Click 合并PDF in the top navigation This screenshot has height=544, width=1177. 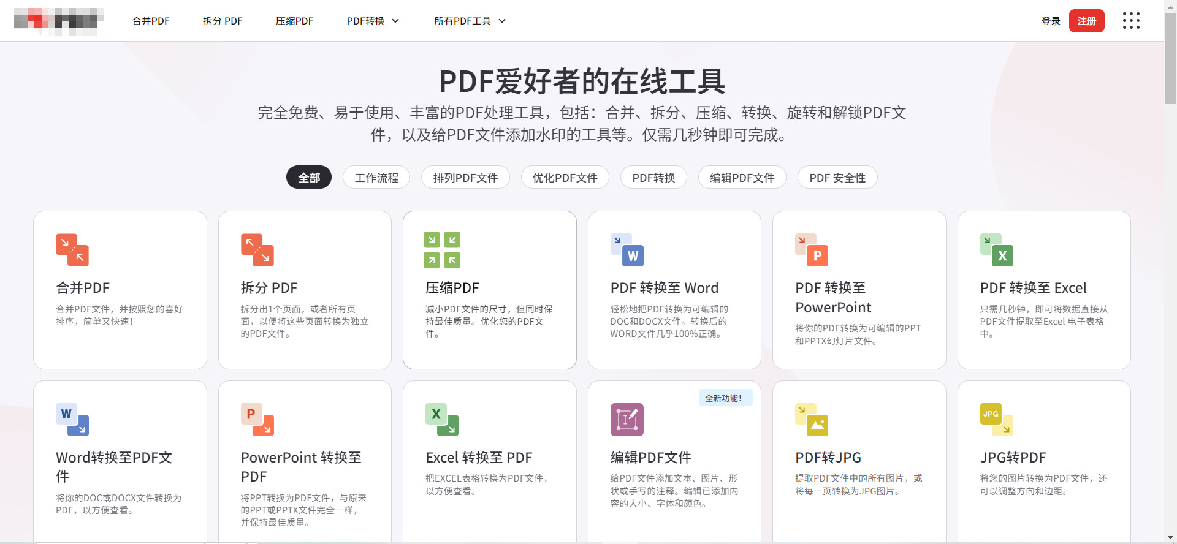coord(151,21)
